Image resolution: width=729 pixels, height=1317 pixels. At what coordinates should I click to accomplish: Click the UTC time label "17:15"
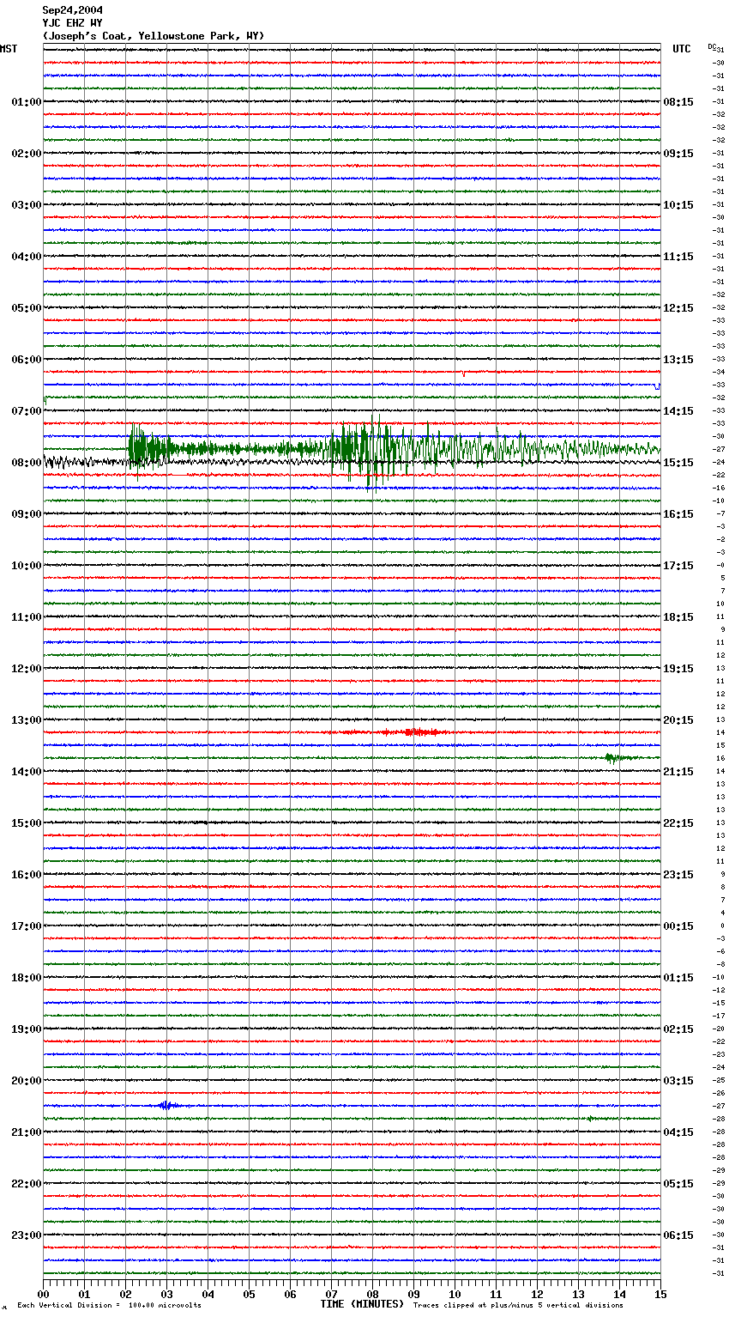[678, 566]
